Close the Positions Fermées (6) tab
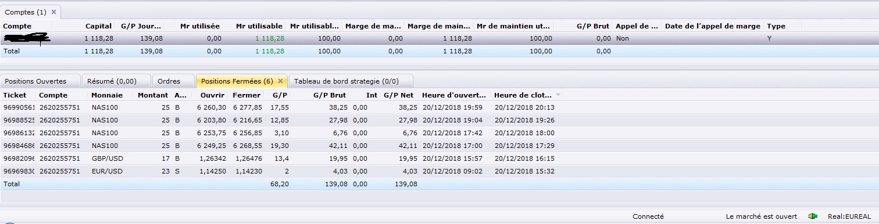The image size is (879, 224). (x=280, y=81)
